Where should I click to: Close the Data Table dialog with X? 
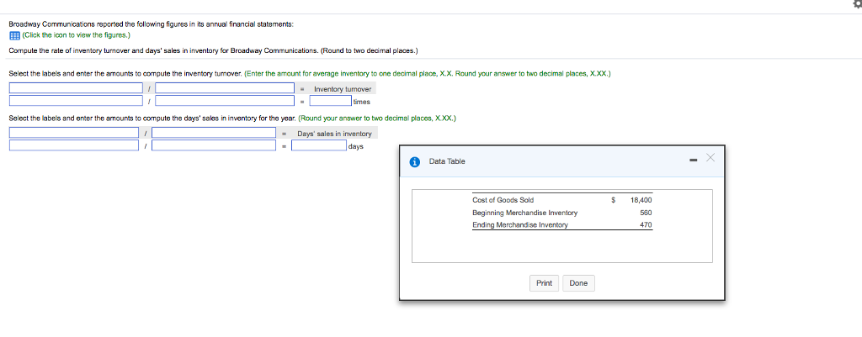[710, 159]
